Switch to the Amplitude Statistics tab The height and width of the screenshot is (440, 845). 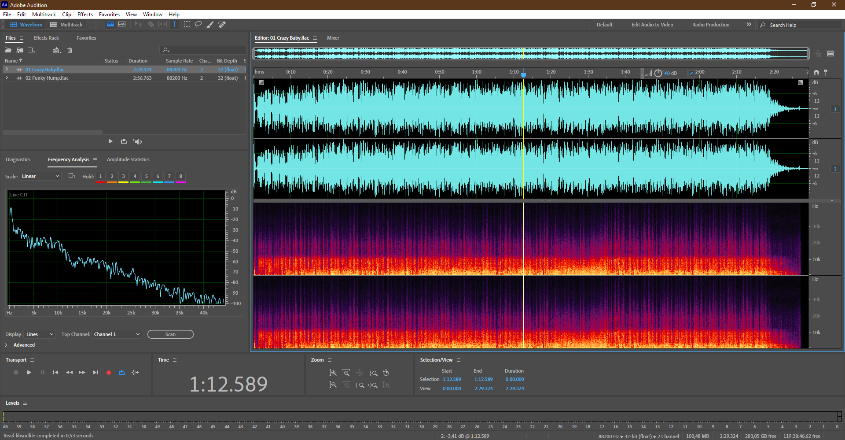128,159
